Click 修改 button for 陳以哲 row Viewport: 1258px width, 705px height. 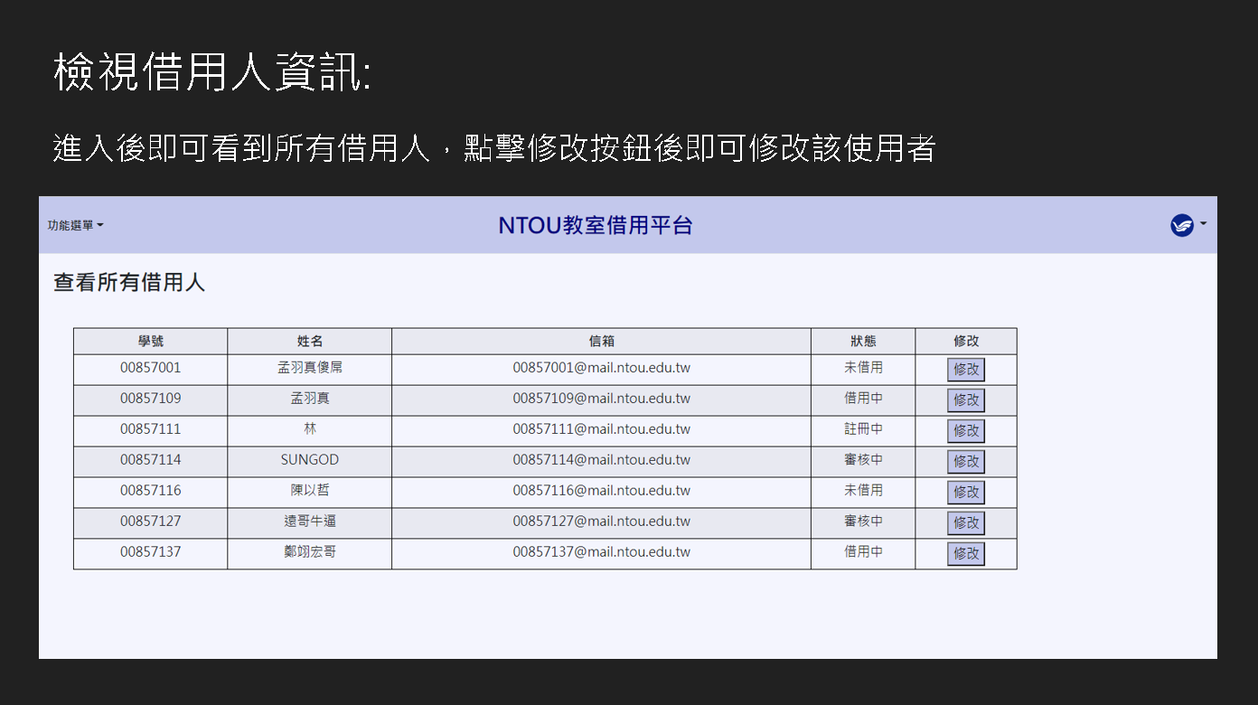pos(966,493)
